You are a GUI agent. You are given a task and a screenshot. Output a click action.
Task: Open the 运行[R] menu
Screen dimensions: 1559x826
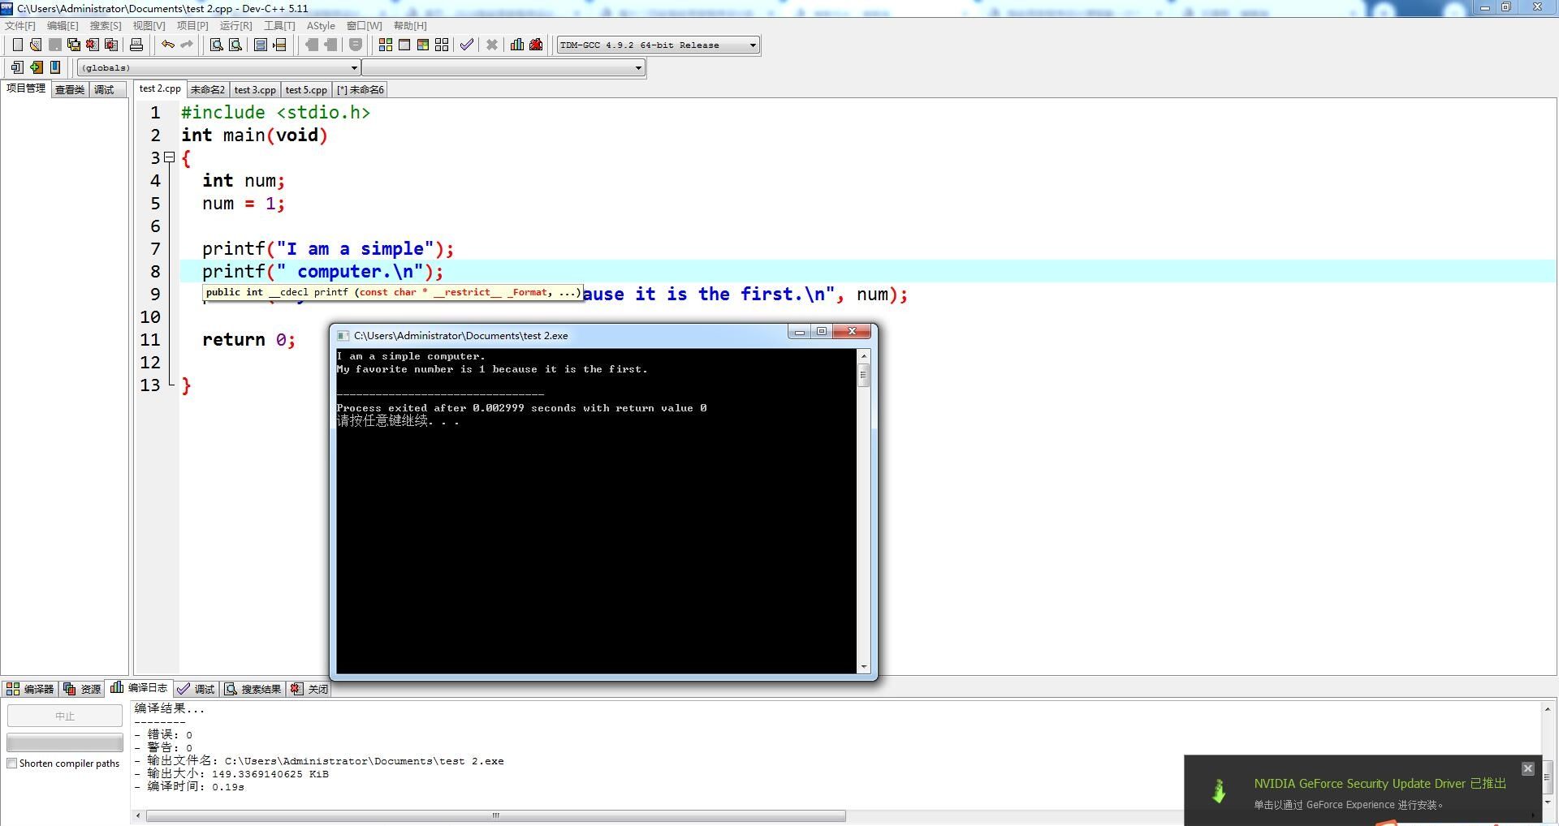coord(235,25)
